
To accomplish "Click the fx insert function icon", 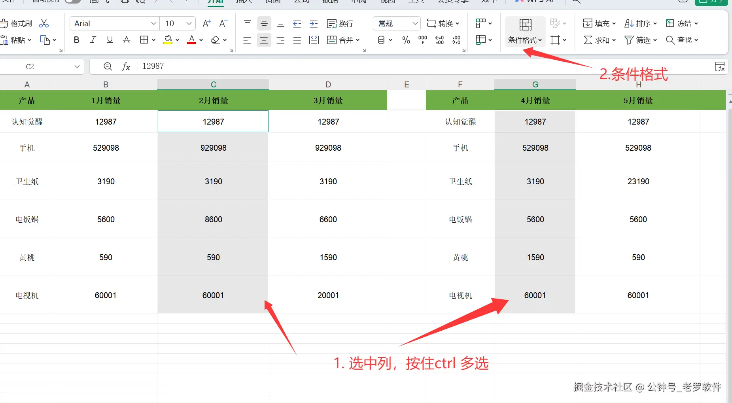I will (x=126, y=66).
